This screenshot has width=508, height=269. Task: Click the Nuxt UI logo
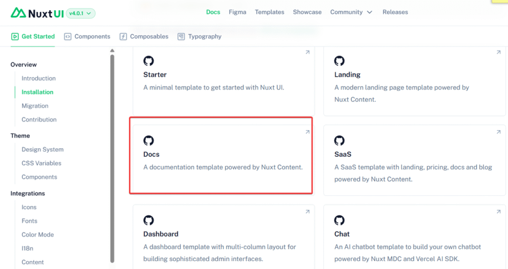click(37, 13)
